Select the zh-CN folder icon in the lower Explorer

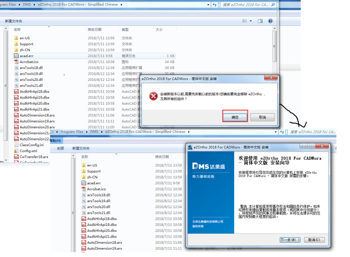[84, 177]
